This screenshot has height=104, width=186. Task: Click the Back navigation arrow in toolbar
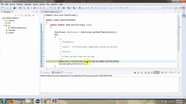(125, 8)
